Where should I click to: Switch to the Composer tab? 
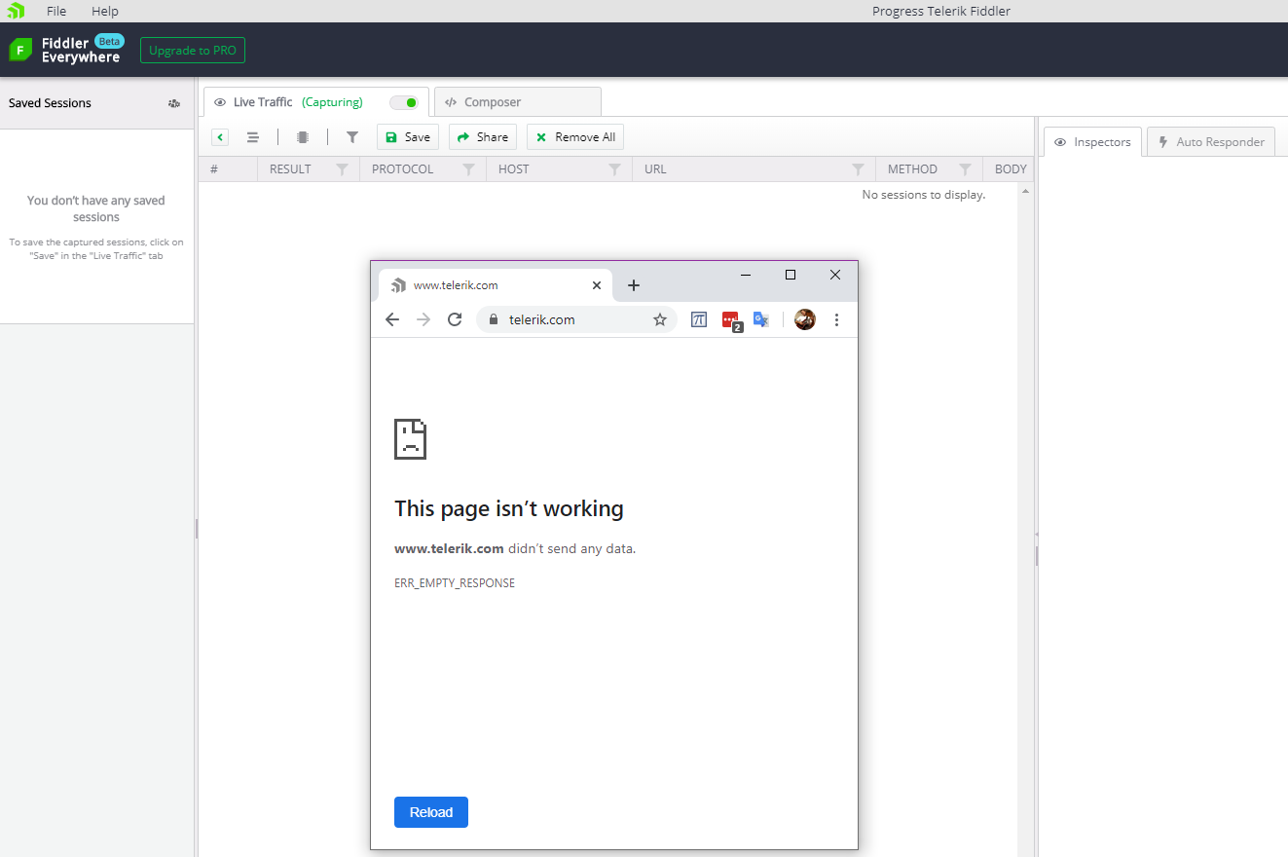[516, 102]
